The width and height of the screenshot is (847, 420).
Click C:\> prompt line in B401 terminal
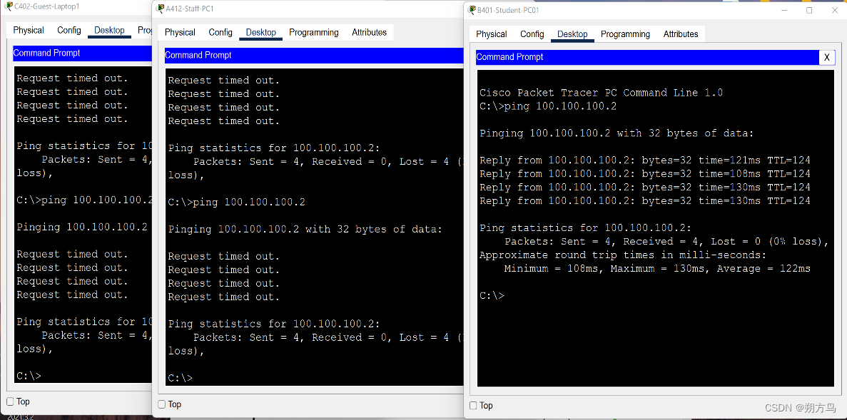492,296
